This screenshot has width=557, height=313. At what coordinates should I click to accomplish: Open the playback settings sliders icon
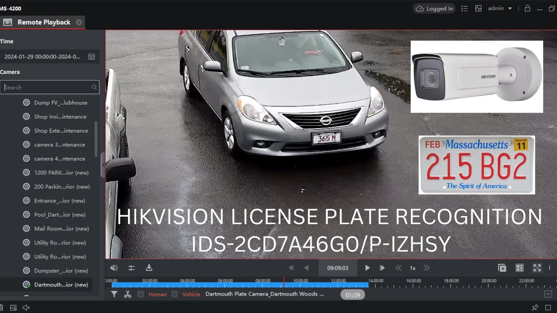(x=131, y=268)
